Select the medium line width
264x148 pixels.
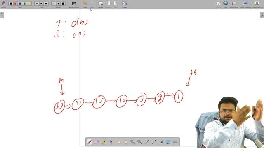[41, 4]
